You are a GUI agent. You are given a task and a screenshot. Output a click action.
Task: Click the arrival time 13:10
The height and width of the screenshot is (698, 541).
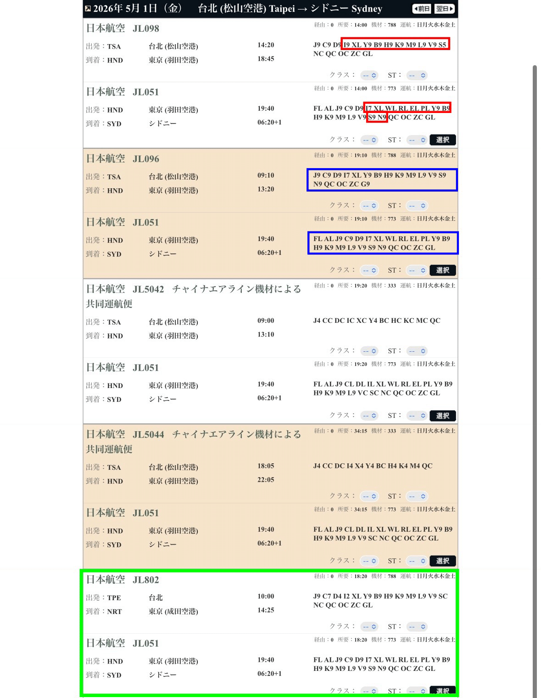point(266,334)
